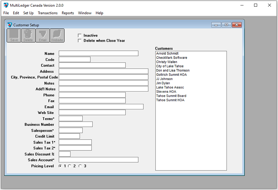Enable the Inactive checkbox
Image resolution: width=278 pixels, height=190 pixels.
coord(80,36)
